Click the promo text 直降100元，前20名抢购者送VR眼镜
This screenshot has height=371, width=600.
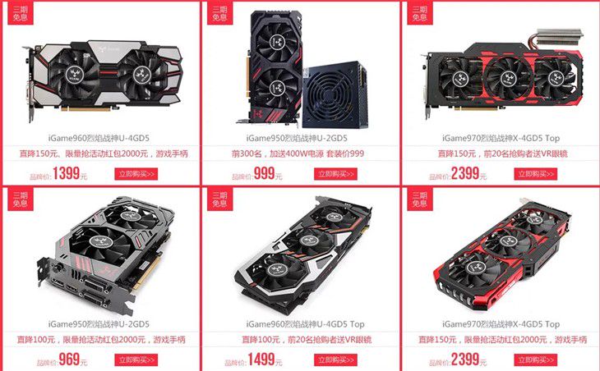tap(307, 339)
